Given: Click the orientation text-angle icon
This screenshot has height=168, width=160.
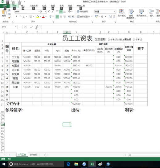Looking at the screenshot, I should click(70, 11).
